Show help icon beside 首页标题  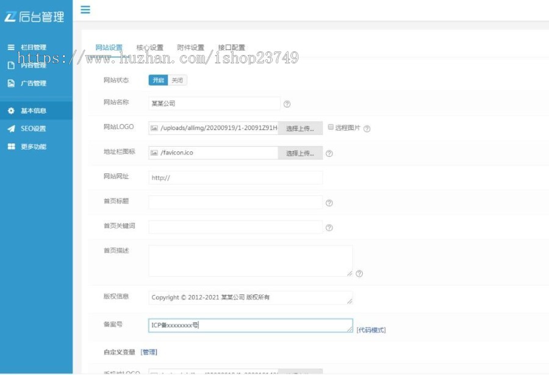point(329,203)
